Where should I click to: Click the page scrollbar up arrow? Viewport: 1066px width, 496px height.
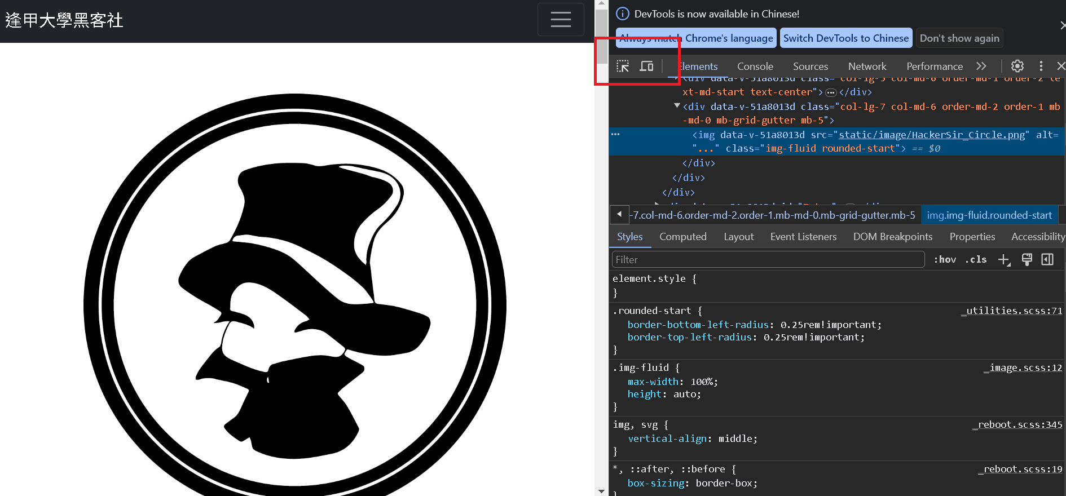tap(601, 4)
